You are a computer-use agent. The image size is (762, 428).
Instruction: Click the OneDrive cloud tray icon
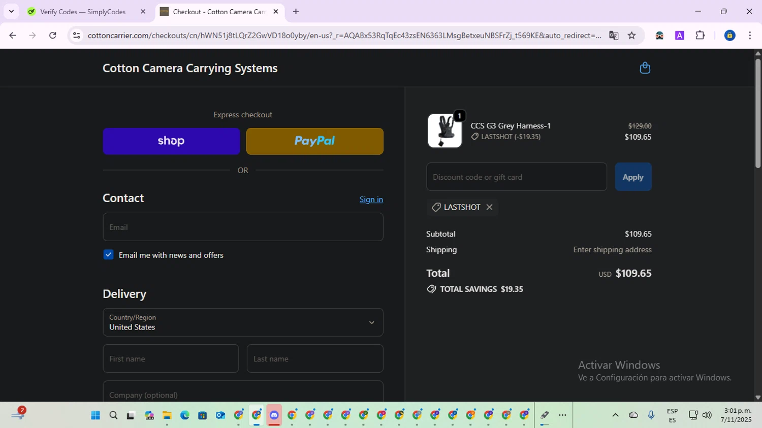click(x=633, y=415)
